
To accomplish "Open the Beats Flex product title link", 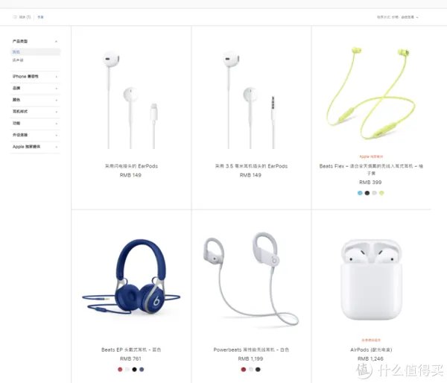I will [x=371, y=169].
